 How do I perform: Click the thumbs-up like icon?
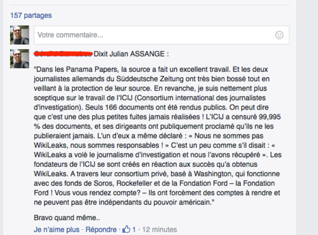pos(126,229)
